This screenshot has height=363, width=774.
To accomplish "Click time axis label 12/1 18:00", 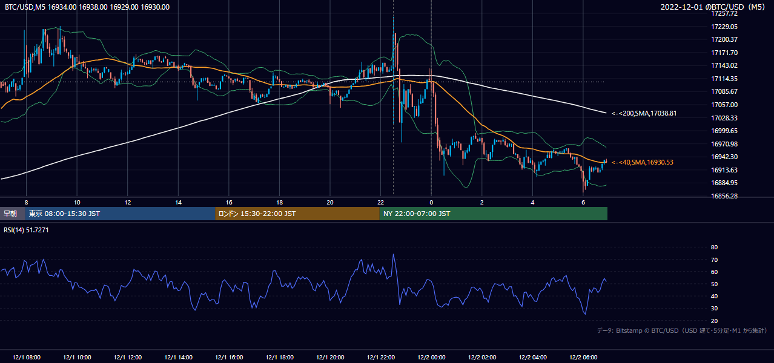I will coord(279,358).
